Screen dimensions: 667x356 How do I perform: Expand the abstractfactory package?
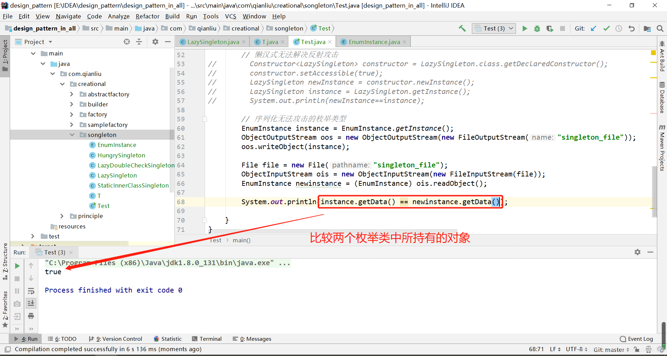(72, 94)
